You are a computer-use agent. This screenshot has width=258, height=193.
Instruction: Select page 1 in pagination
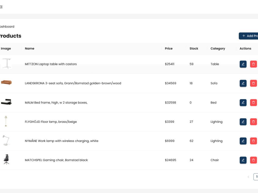pyautogui.click(x=256, y=177)
